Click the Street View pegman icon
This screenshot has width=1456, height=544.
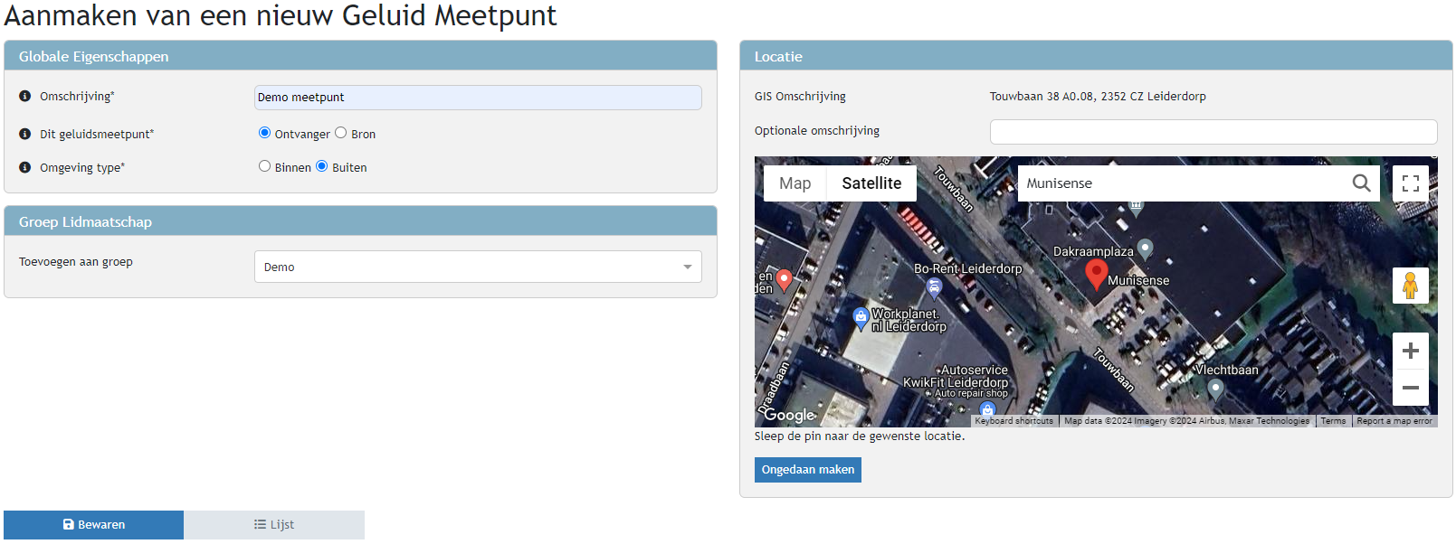1410,286
